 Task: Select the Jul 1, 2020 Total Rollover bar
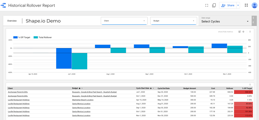tap(79, 61)
